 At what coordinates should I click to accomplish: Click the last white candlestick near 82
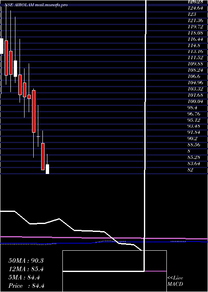[47, 169]
